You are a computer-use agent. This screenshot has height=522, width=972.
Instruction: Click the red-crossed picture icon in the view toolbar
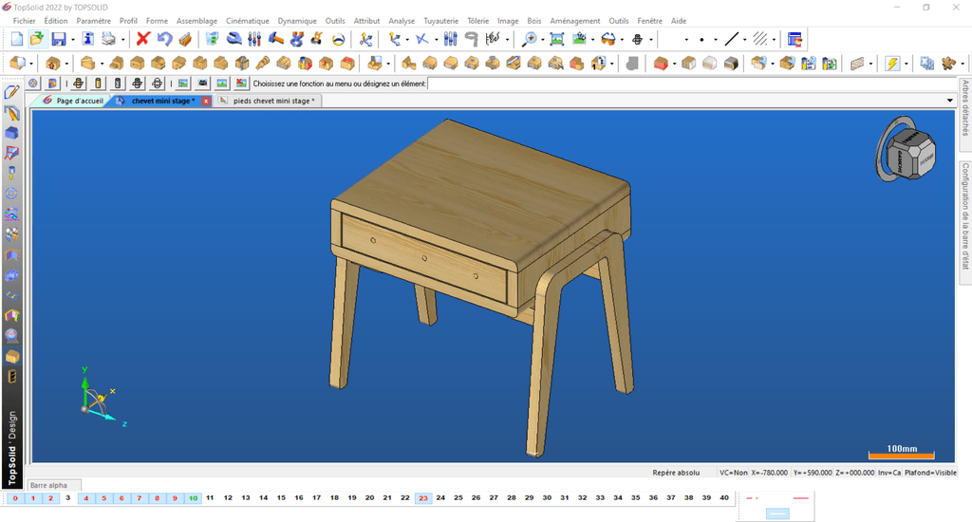coord(241,84)
